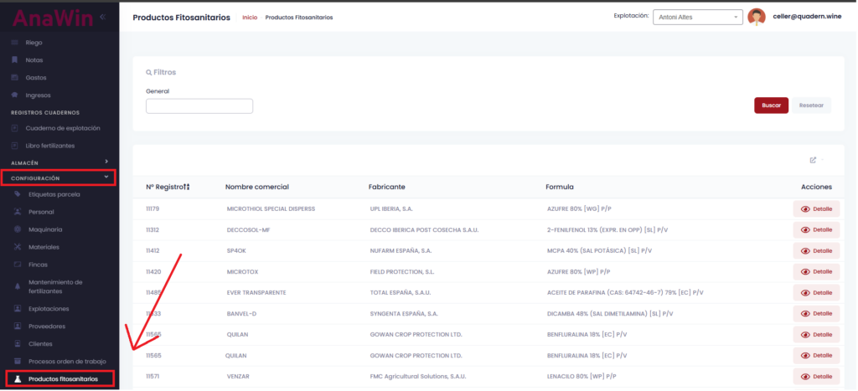Image resolution: width=858 pixels, height=391 pixels.
Task: Click the Inicio breadcrumb link
Action: [x=250, y=18]
